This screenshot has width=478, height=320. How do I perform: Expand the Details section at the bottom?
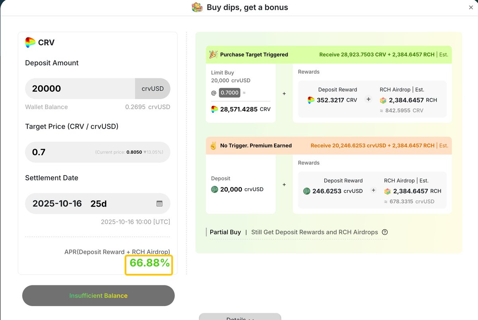click(240, 317)
